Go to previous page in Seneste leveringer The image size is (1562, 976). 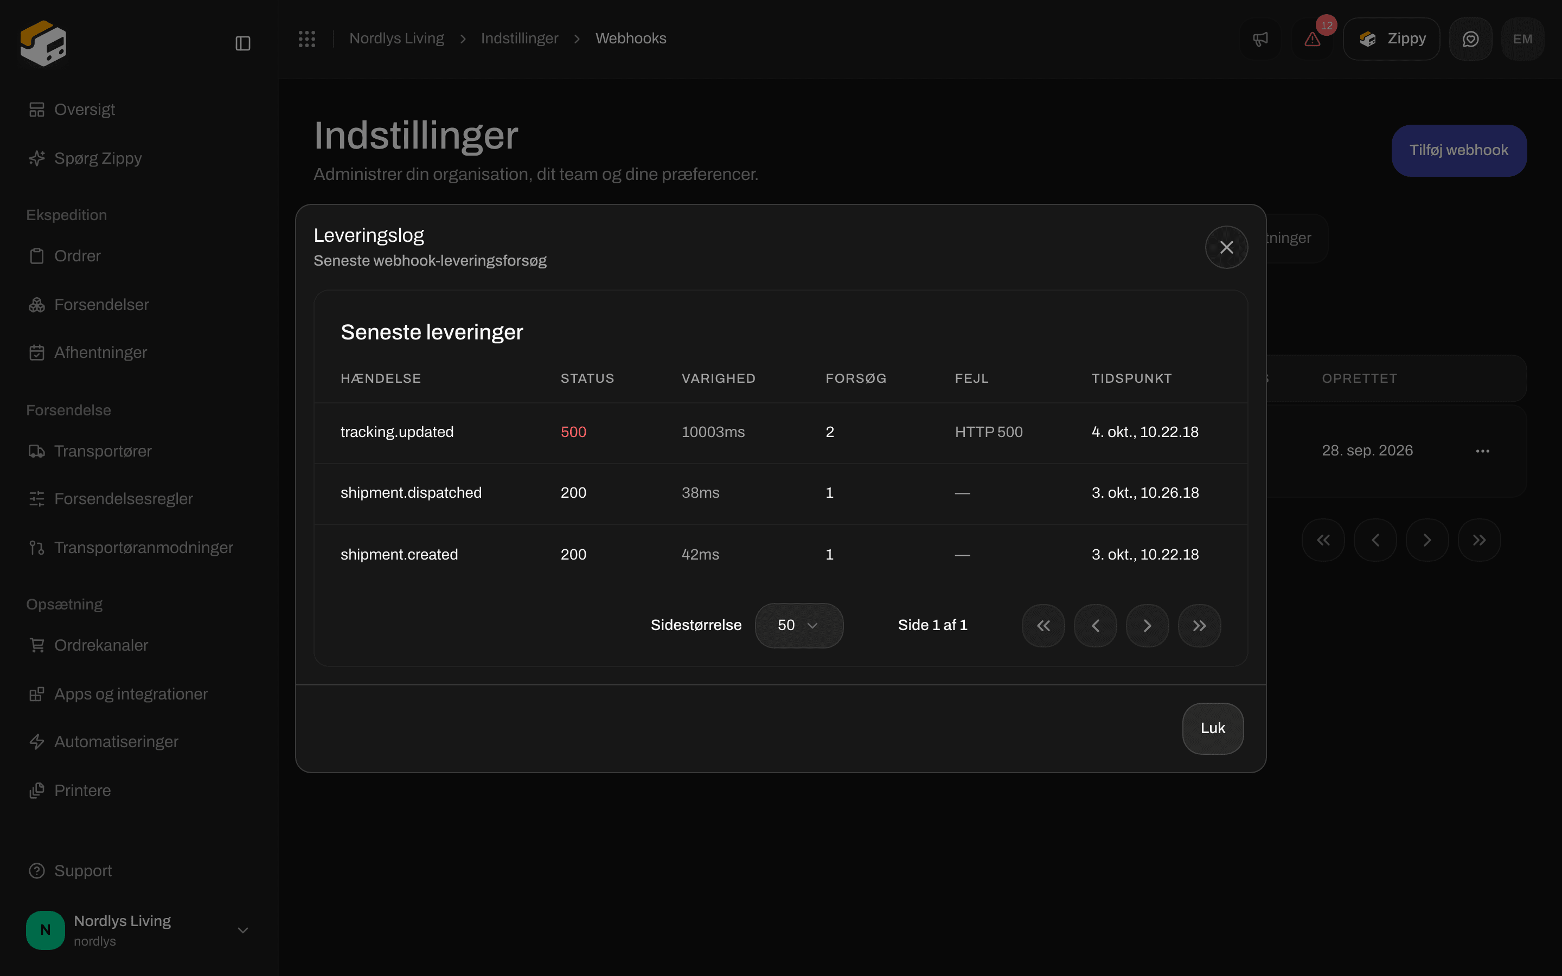[1096, 626]
